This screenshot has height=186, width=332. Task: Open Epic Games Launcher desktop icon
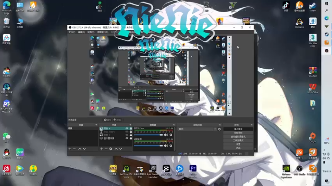click(153, 171)
